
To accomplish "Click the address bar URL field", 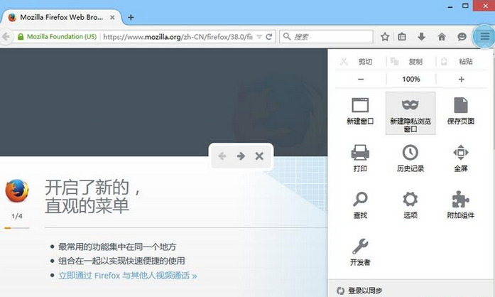I will [x=178, y=37].
